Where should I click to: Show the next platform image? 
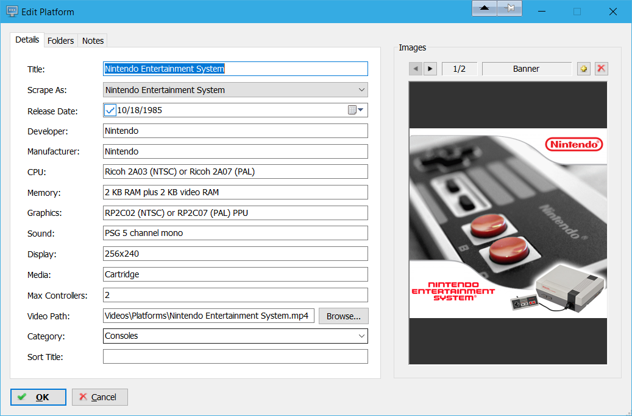430,69
